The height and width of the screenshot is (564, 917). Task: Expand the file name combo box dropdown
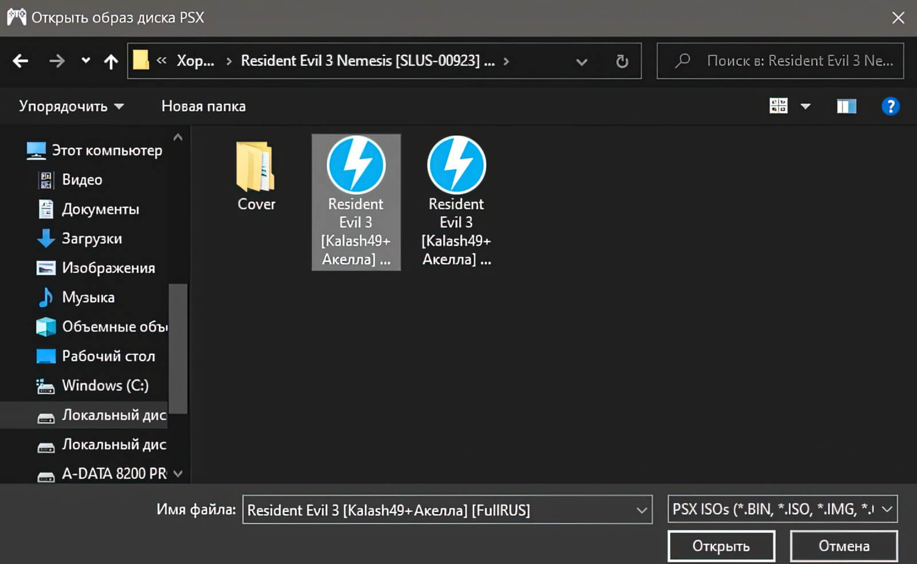pos(642,510)
